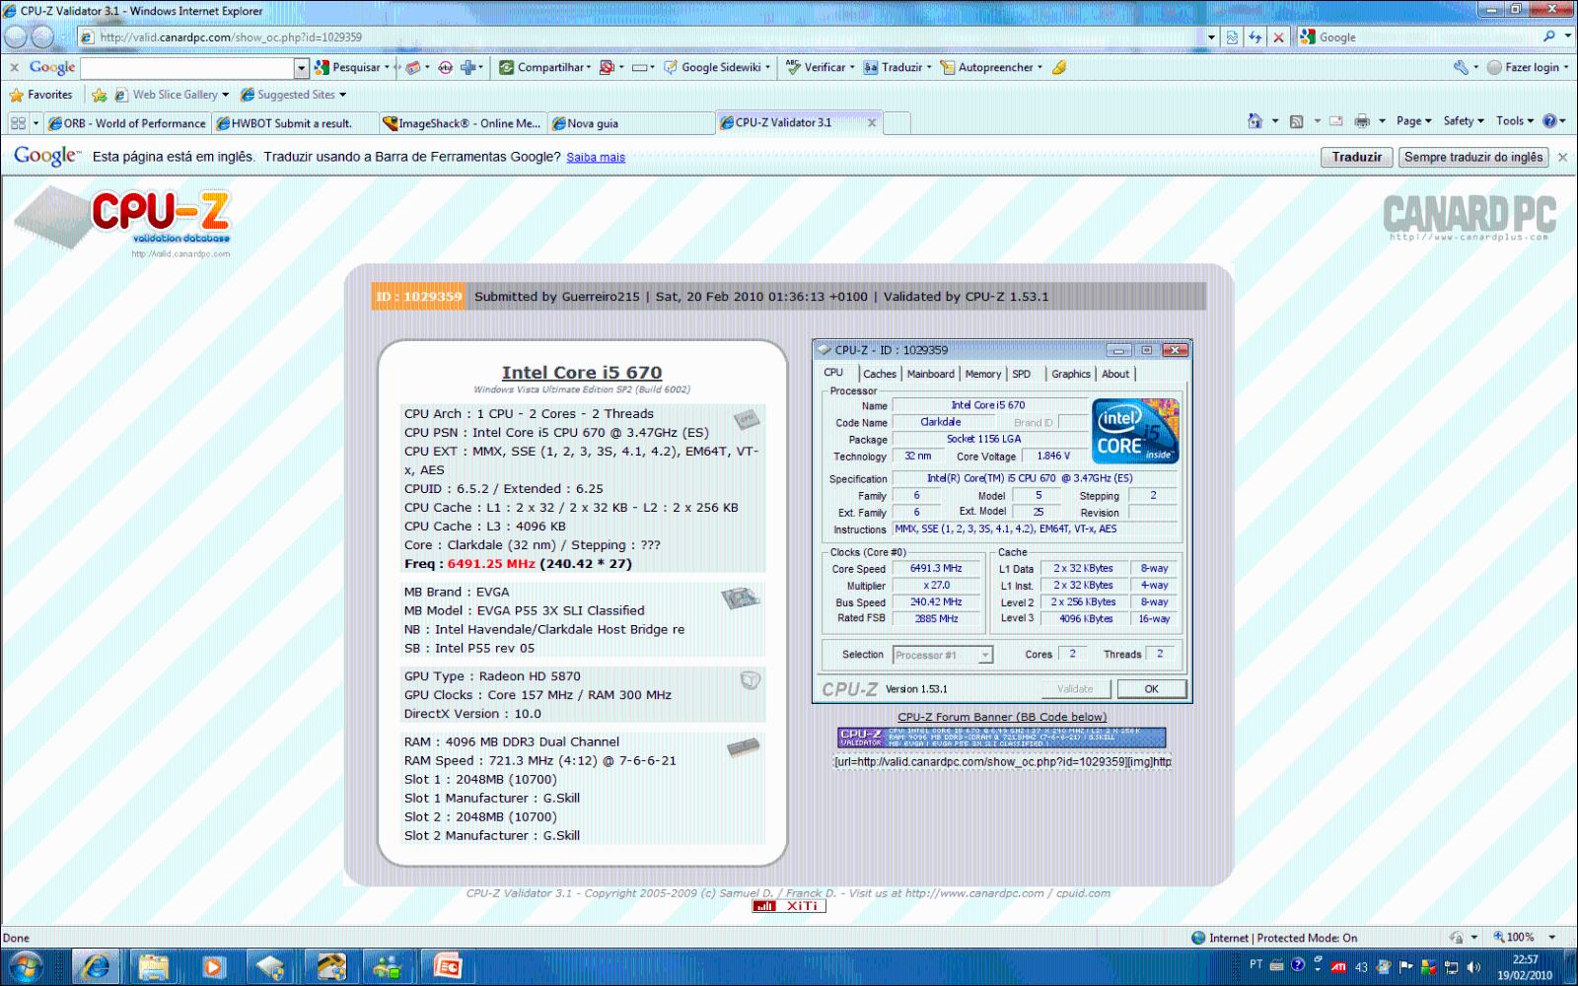The height and width of the screenshot is (986, 1578).
Task: Open the Page menu
Action: (x=1413, y=121)
